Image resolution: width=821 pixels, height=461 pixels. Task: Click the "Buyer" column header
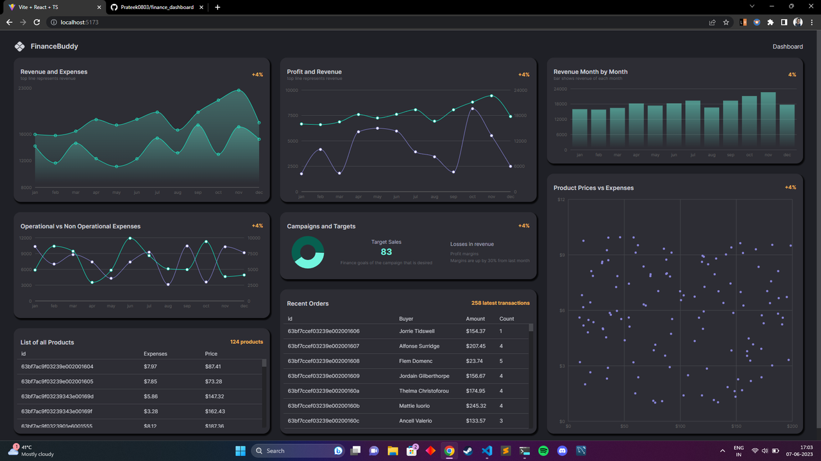(406, 318)
